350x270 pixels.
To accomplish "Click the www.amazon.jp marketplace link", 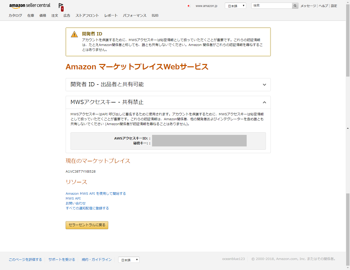I will click(206, 6).
